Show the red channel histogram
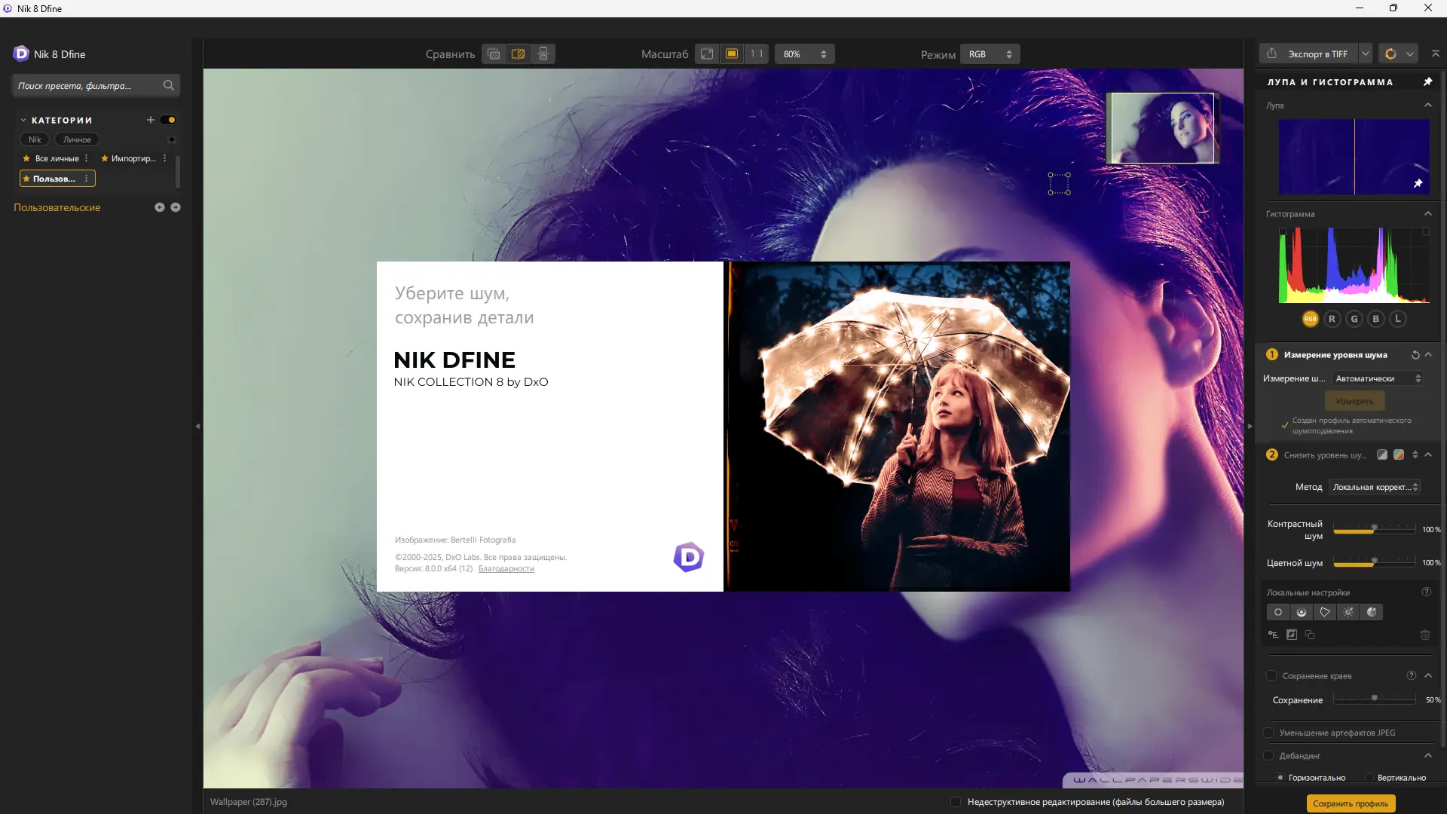Screen dimensions: 1447x814 (1332, 319)
